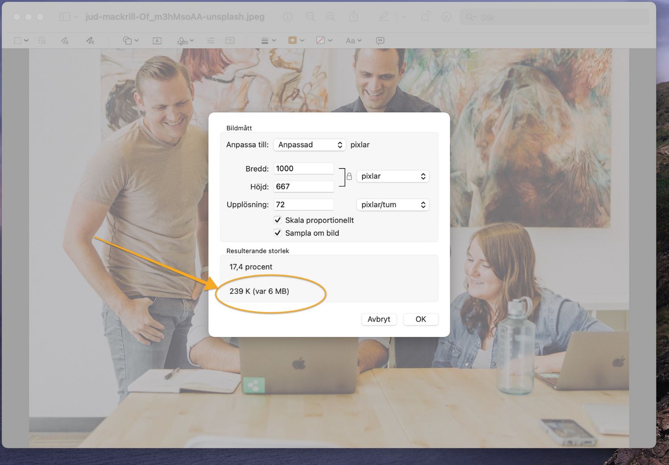Click the zoom out magnifier icon
Screen dimensions: 669x465
[x=310, y=17]
